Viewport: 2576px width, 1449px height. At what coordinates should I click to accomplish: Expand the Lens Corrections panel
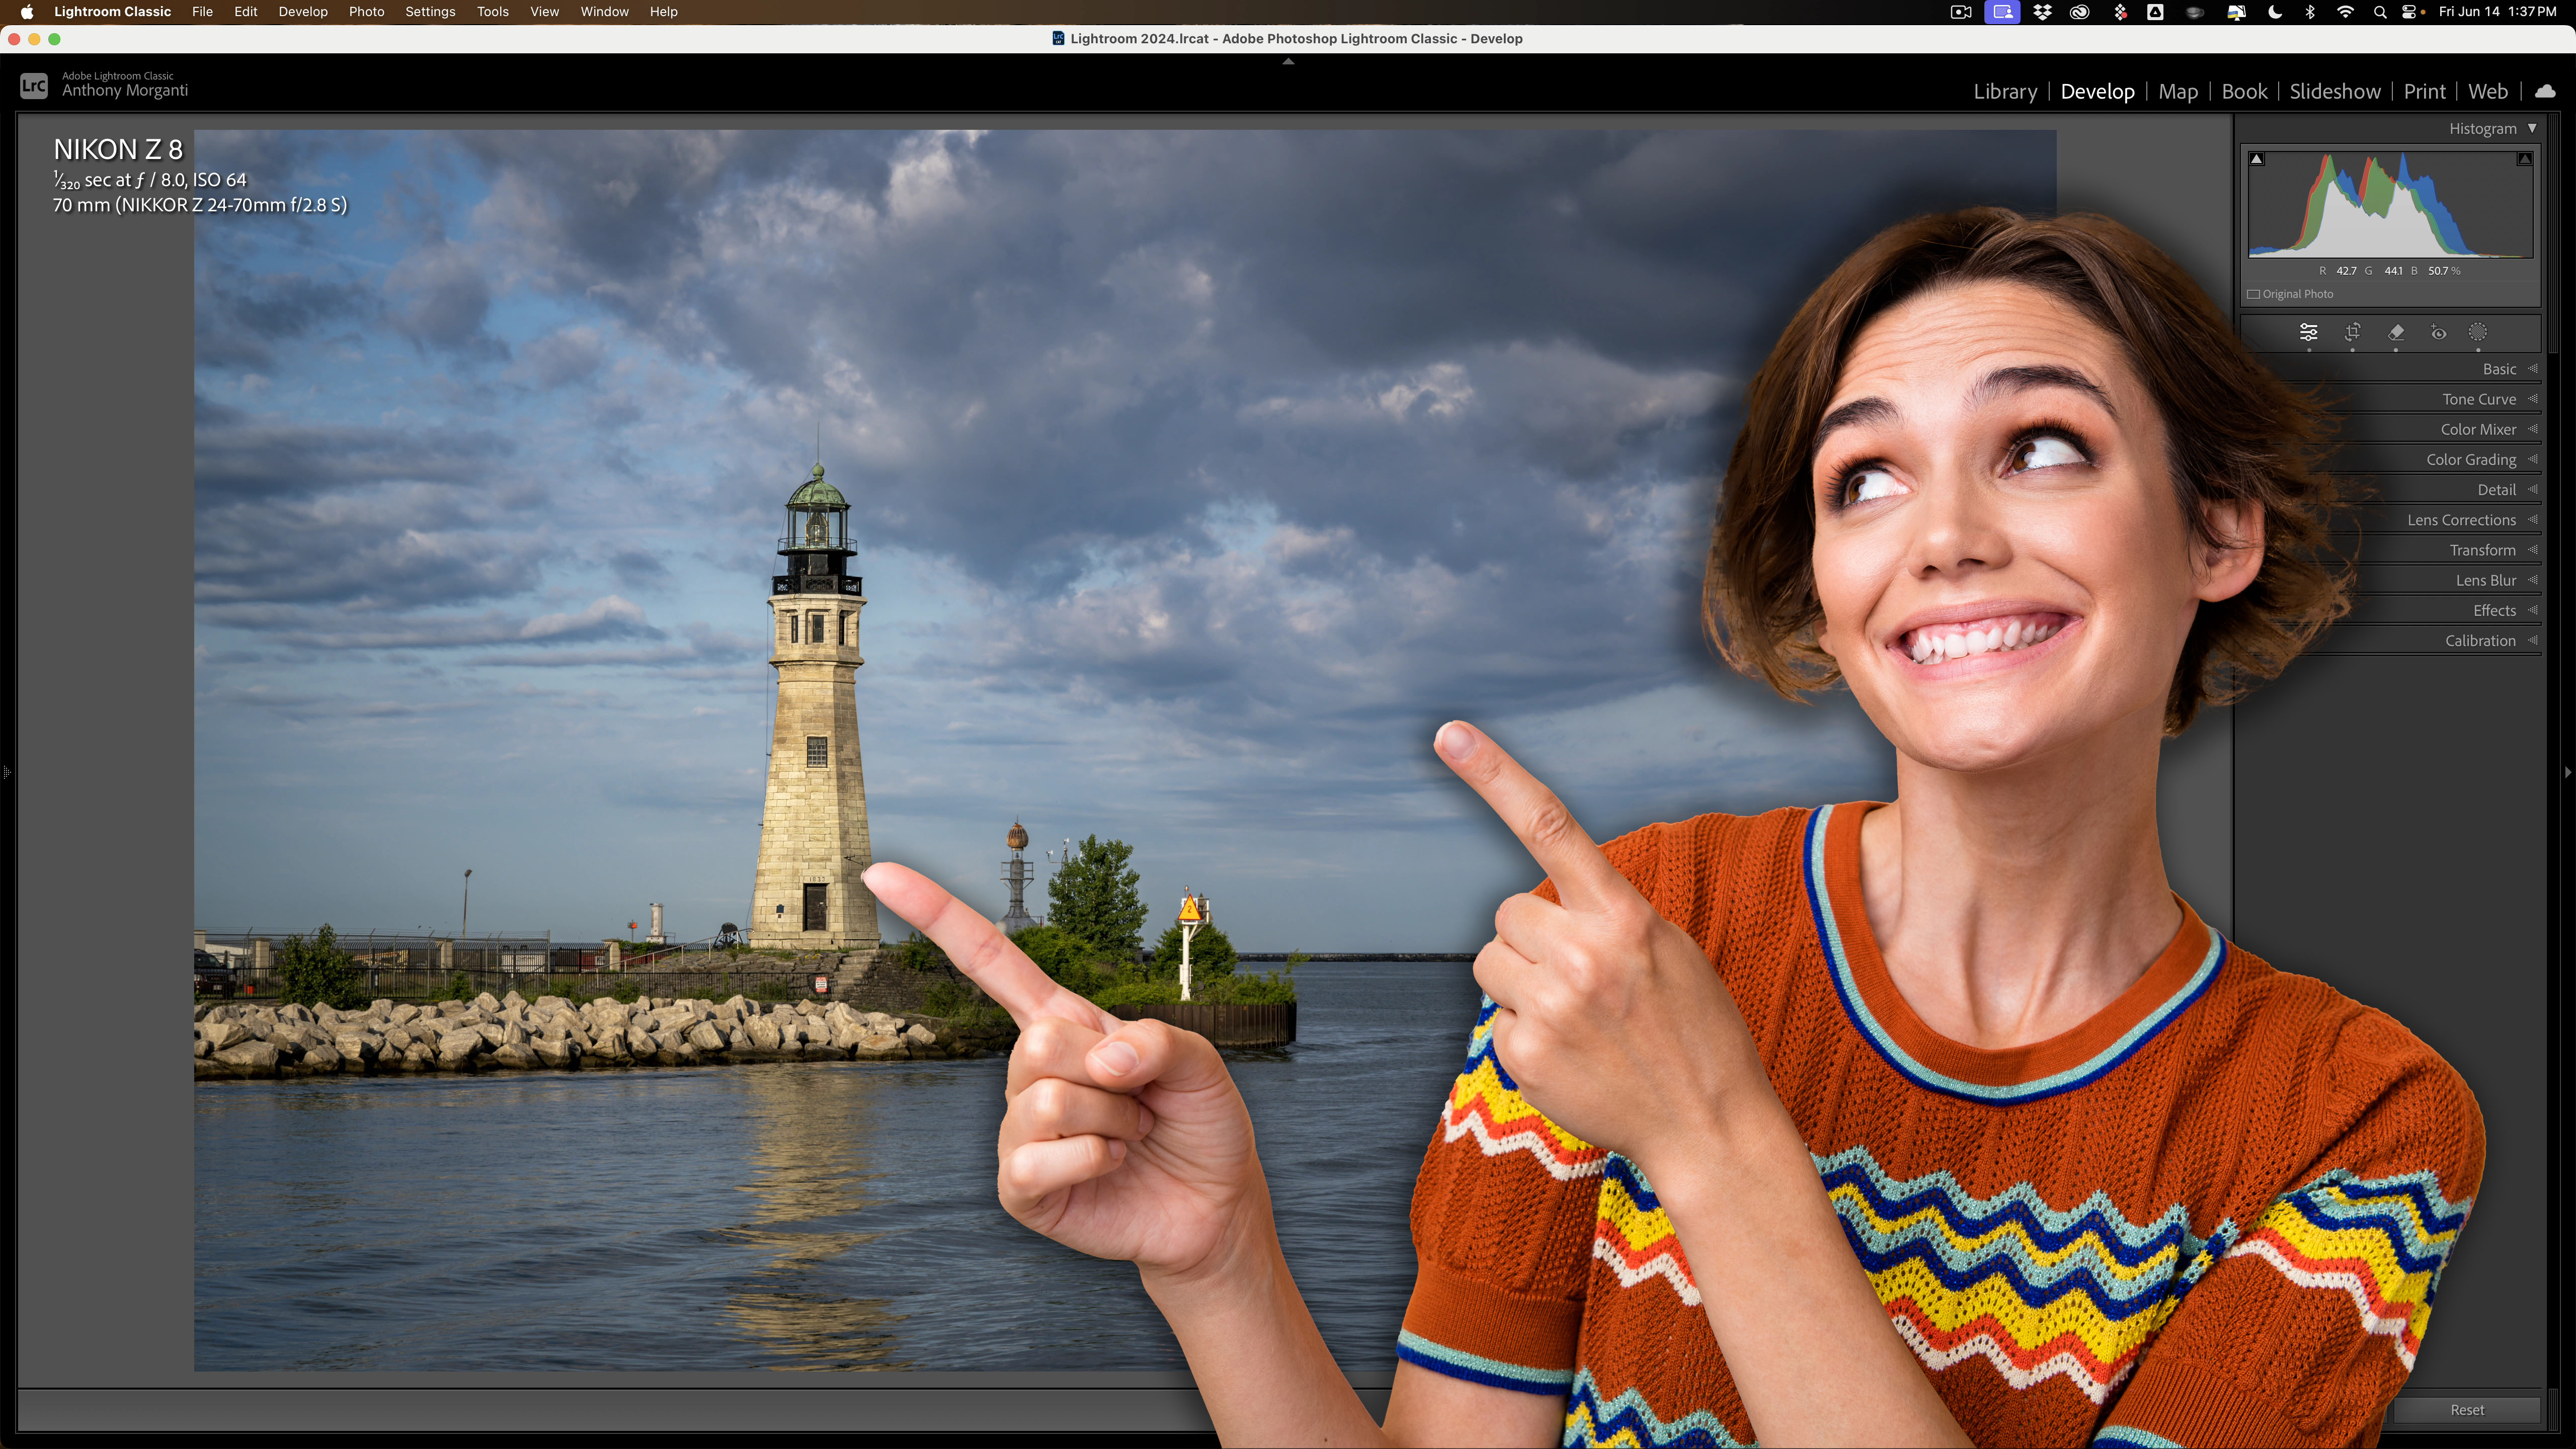click(x=2461, y=520)
